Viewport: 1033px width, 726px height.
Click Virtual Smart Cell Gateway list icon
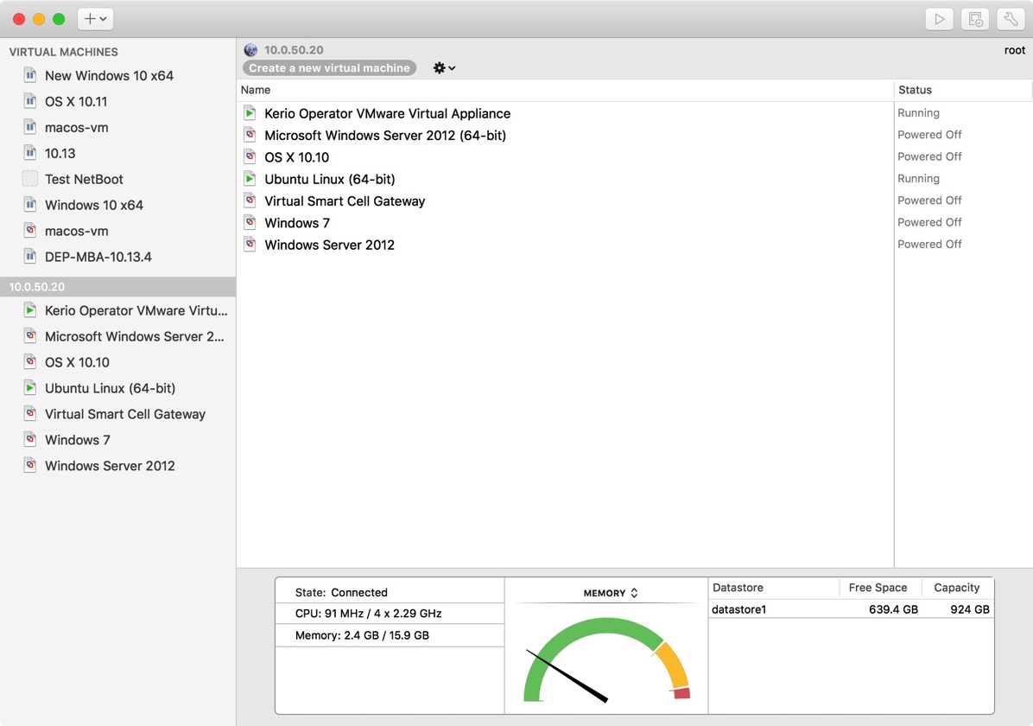250,201
